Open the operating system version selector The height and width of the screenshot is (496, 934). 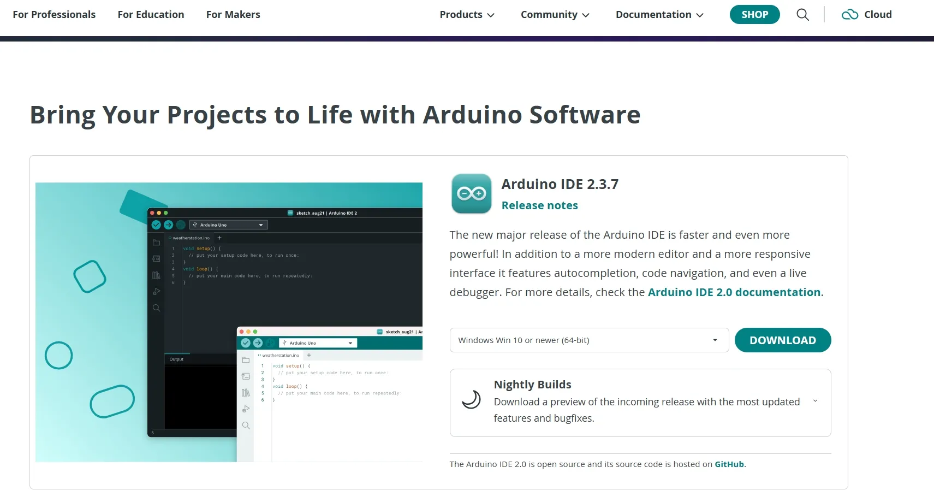[x=589, y=340]
